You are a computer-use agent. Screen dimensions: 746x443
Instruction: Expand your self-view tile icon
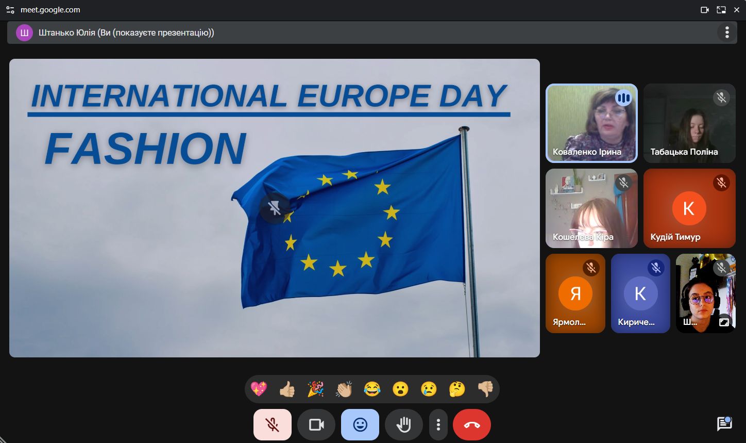(x=724, y=322)
